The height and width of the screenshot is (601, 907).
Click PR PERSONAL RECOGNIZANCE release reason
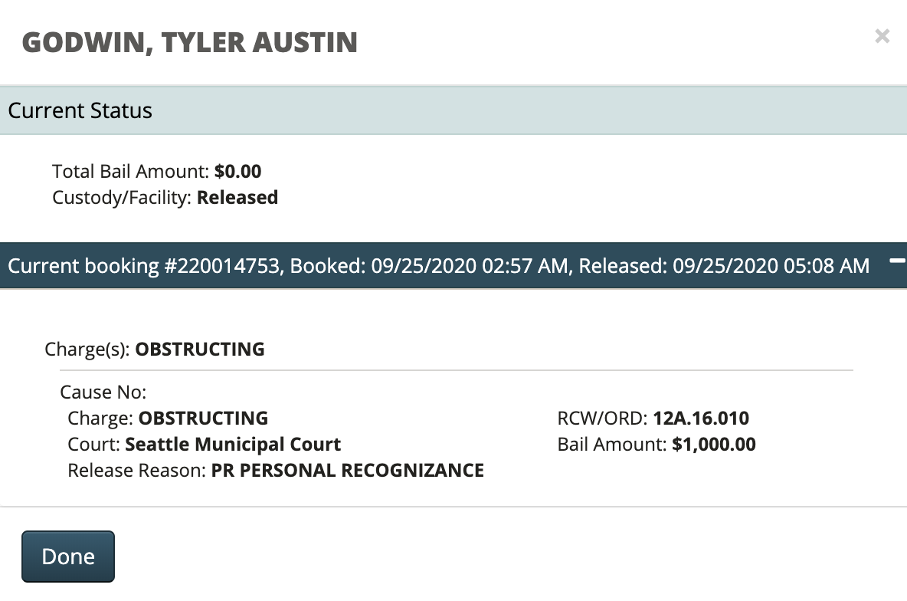click(347, 470)
